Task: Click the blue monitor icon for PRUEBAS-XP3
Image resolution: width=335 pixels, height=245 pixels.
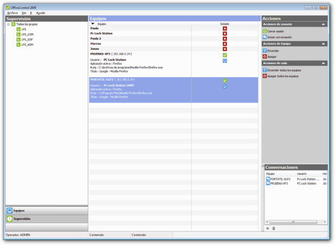Action: pos(225,61)
